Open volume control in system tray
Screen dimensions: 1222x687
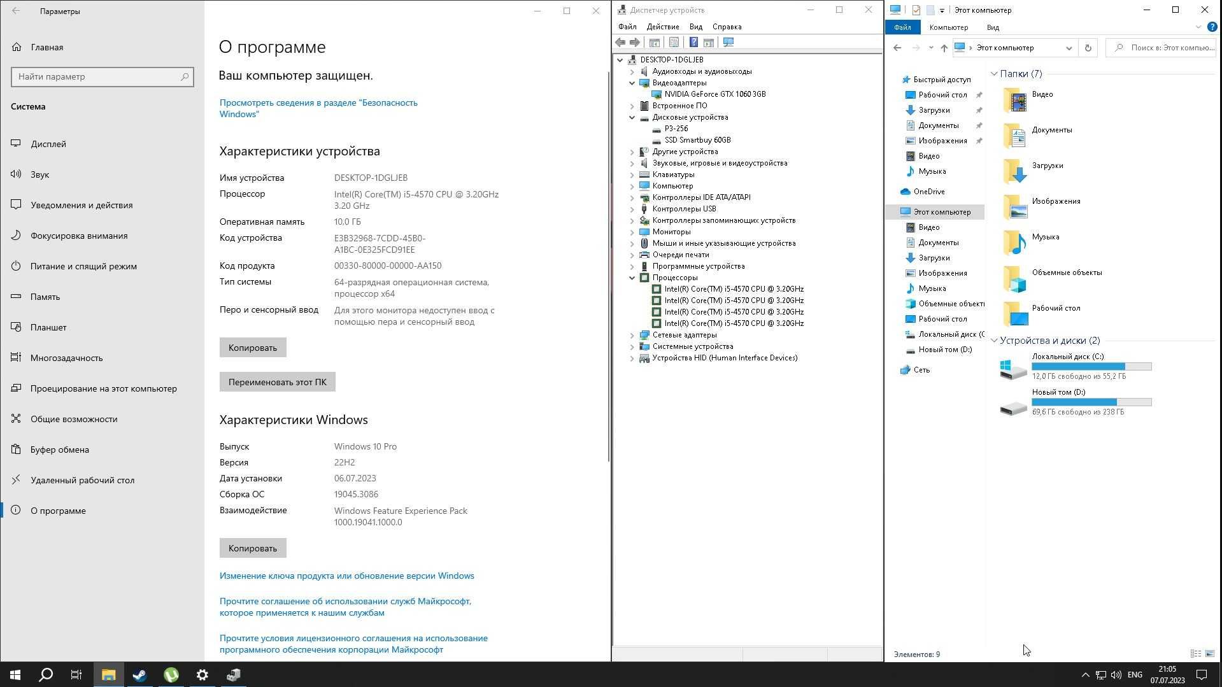1116,675
